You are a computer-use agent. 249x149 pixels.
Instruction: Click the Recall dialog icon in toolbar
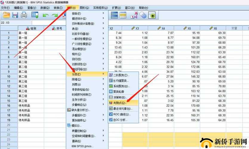point(35,15)
